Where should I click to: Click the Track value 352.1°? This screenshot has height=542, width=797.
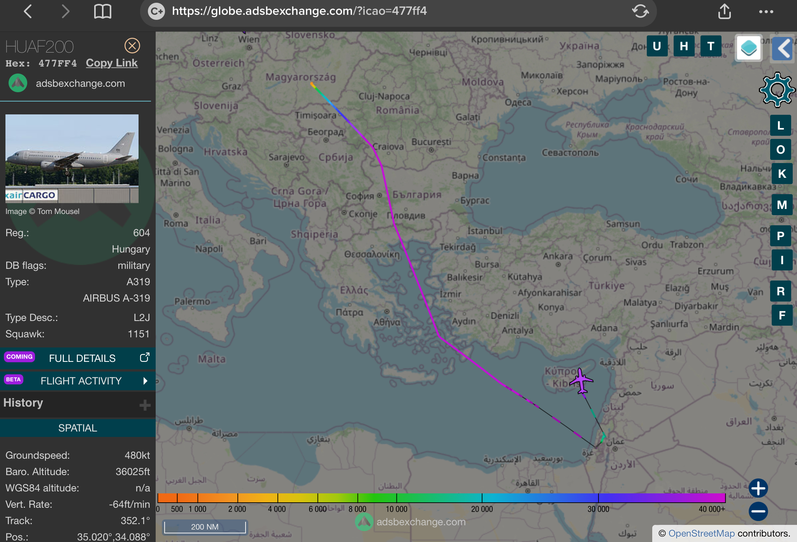coord(135,521)
